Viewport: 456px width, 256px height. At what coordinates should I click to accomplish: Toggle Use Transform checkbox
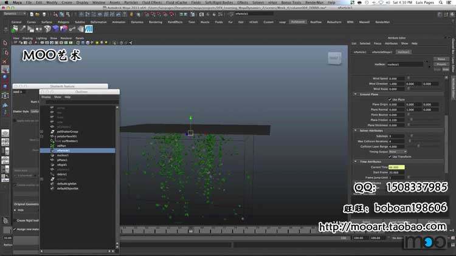tap(390, 157)
